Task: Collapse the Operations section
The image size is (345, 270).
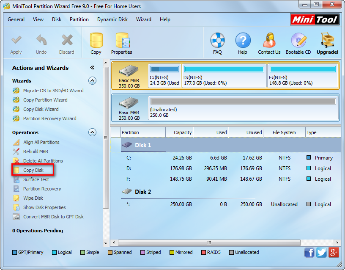Action: (x=93, y=132)
